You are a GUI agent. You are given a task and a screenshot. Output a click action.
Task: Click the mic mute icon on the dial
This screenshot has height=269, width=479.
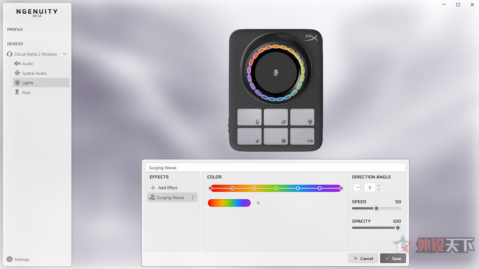click(276, 73)
